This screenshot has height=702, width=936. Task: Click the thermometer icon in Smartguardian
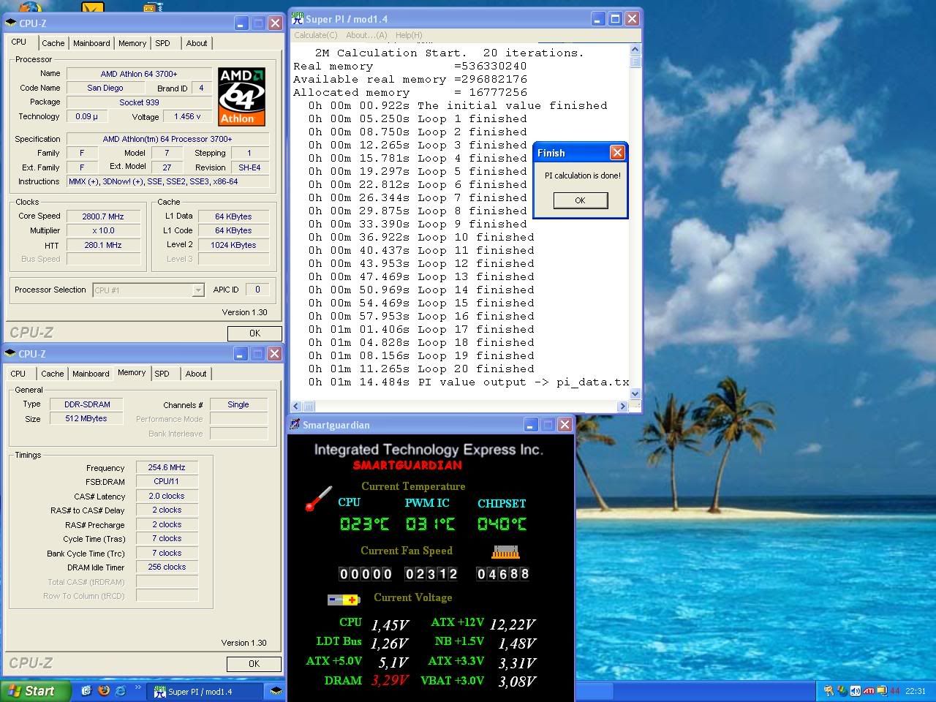(x=319, y=499)
